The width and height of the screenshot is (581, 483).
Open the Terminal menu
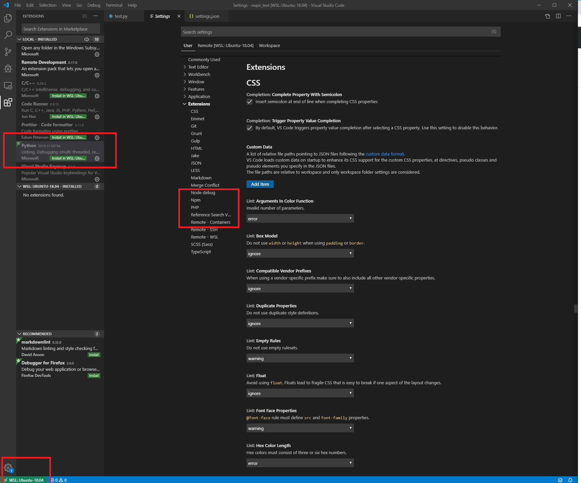pyautogui.click(x=114, y=5)
